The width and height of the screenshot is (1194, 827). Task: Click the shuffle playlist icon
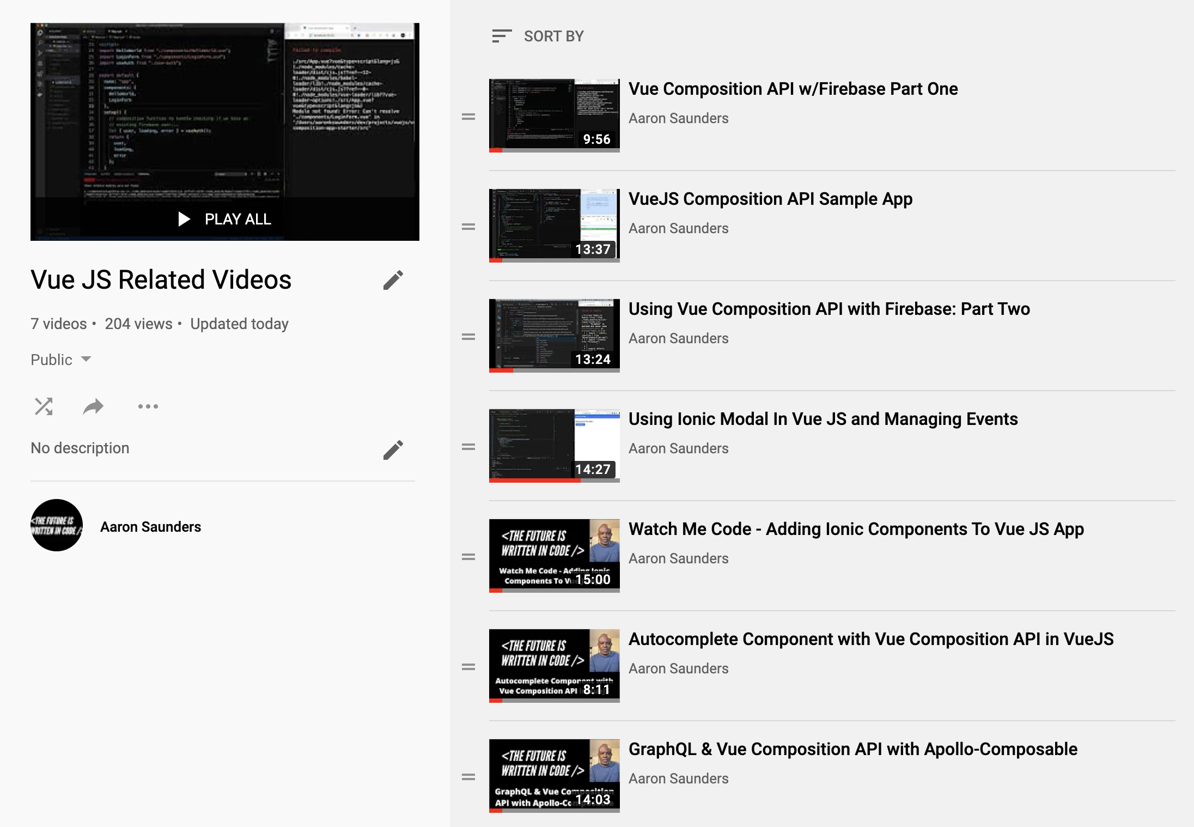[44, 406]
